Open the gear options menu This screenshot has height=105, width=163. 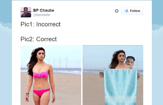pyautogui.click(x=117, y=11)
